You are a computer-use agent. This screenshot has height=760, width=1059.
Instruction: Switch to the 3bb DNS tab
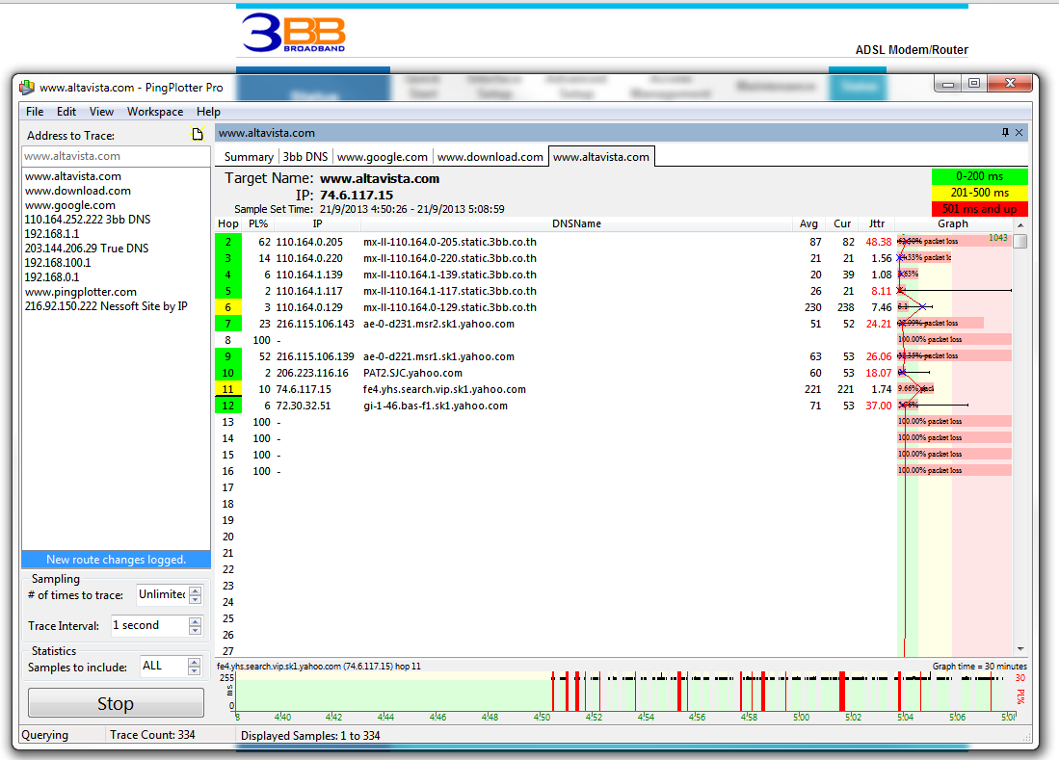[x=304, y=157]
